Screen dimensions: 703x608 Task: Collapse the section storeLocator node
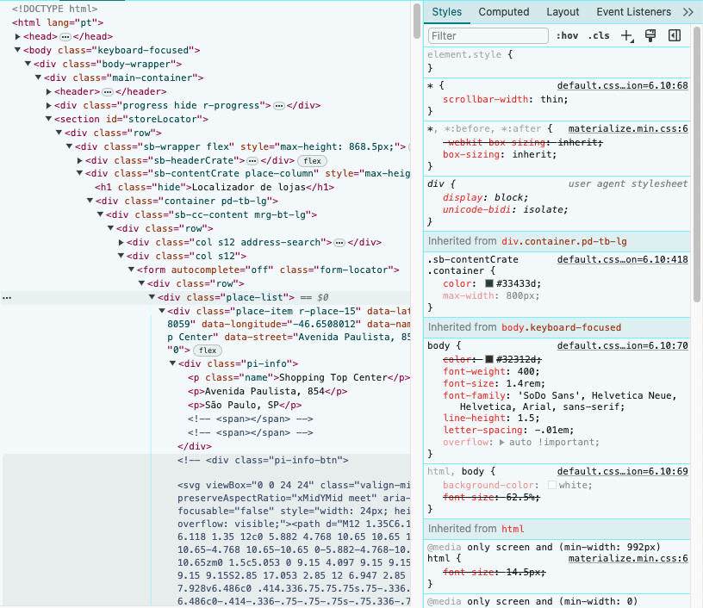coord(49,119)
